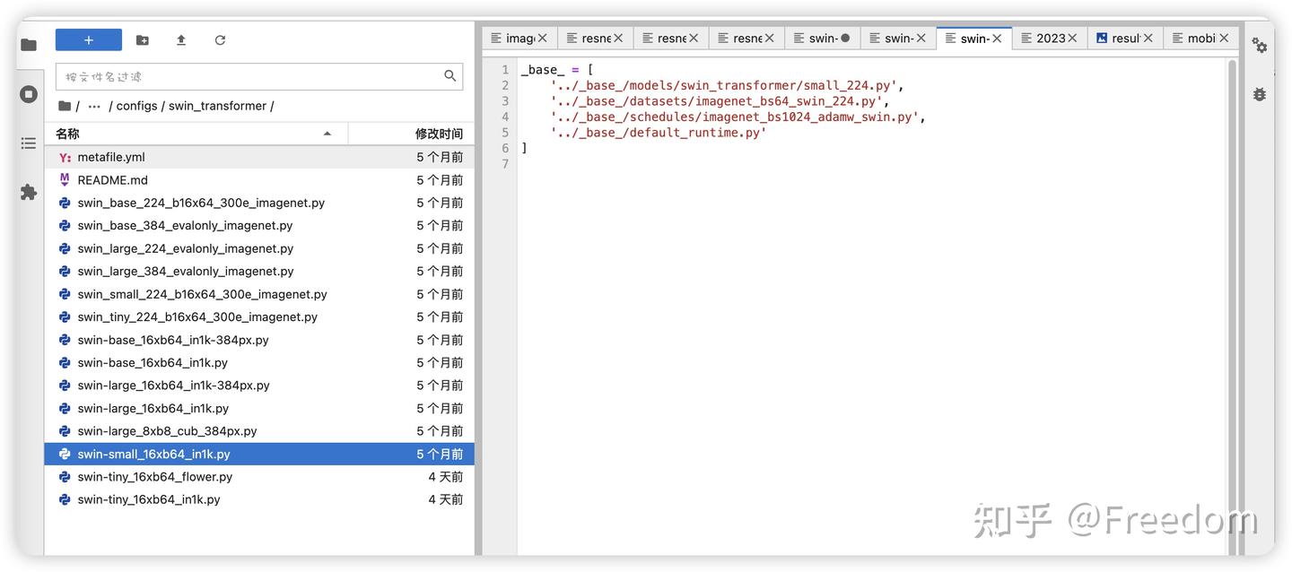Select swin_base_224_b16x64_300e_imagenet.py
This screenshot has width=1292, height=572.
(259, 203)
